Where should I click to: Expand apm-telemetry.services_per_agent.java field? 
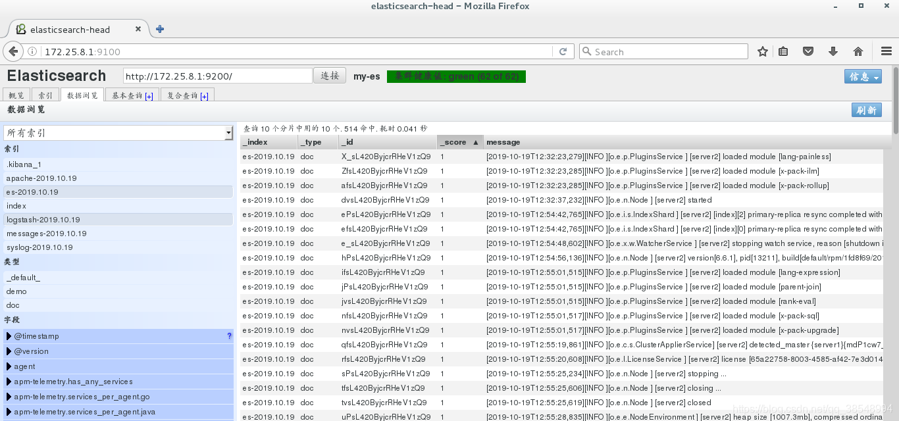click(9, 412)
